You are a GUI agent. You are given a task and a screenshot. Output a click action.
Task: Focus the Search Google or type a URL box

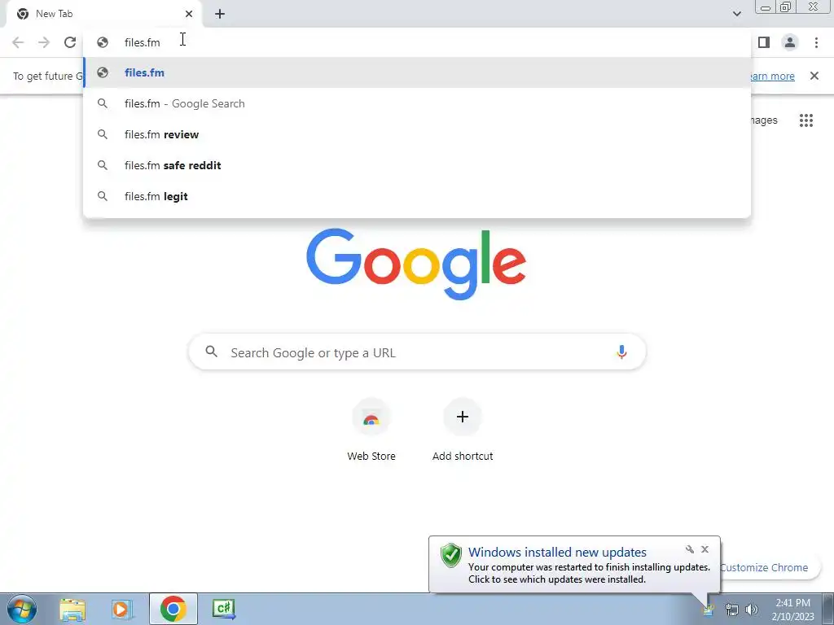417,352
